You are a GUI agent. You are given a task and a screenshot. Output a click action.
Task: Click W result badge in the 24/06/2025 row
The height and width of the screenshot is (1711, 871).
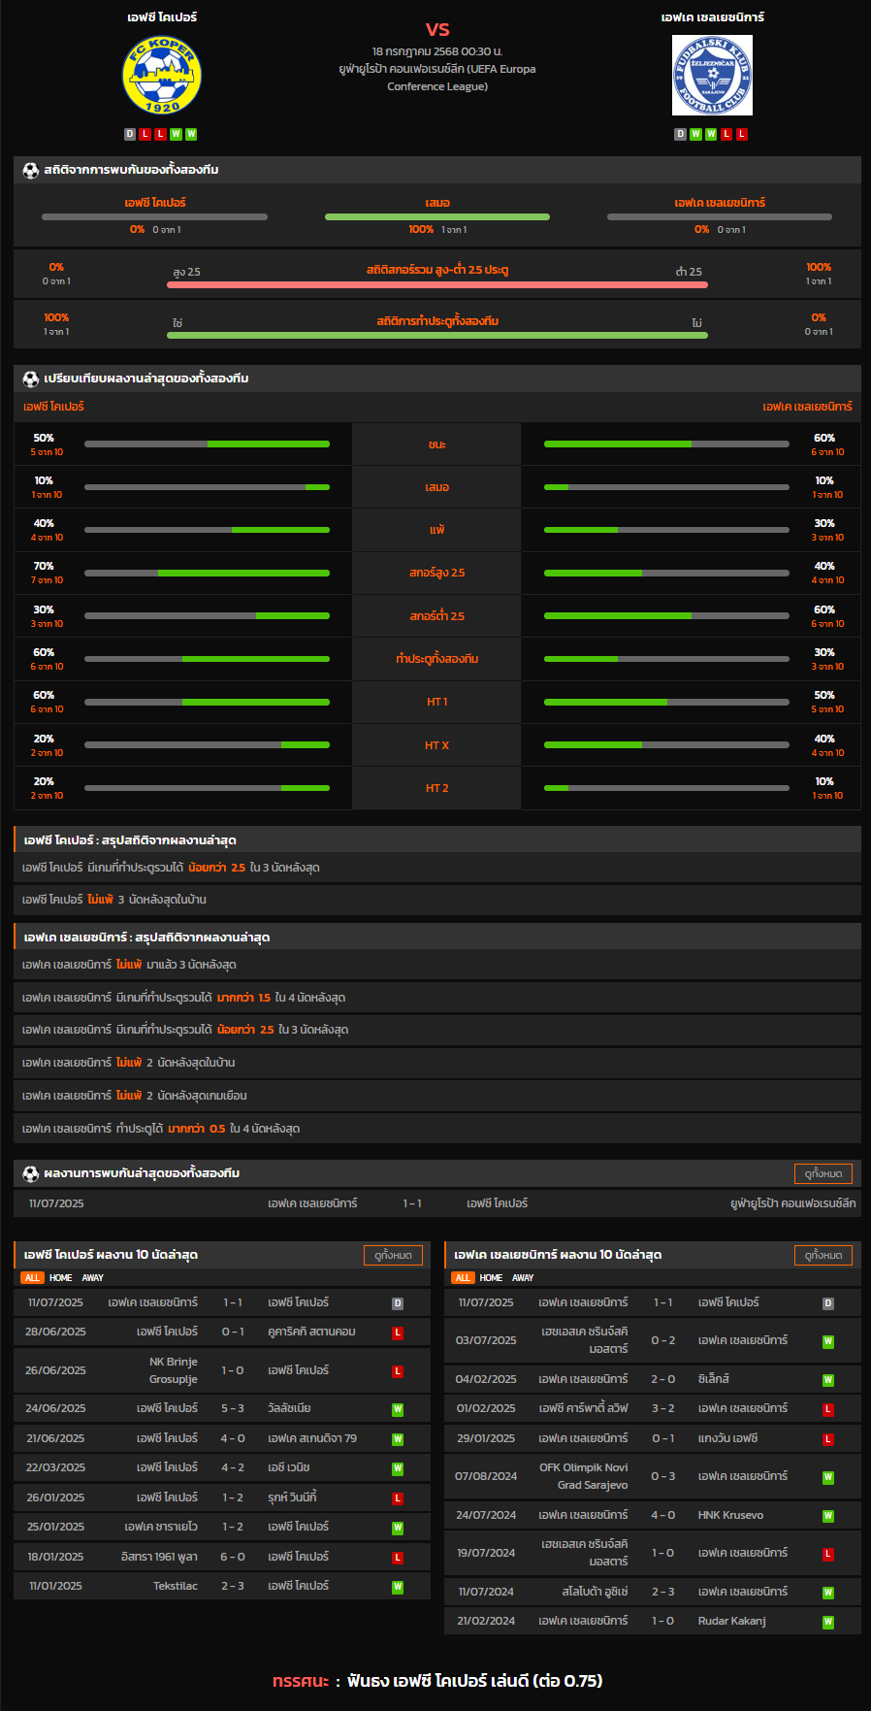tap(398, 1409)
